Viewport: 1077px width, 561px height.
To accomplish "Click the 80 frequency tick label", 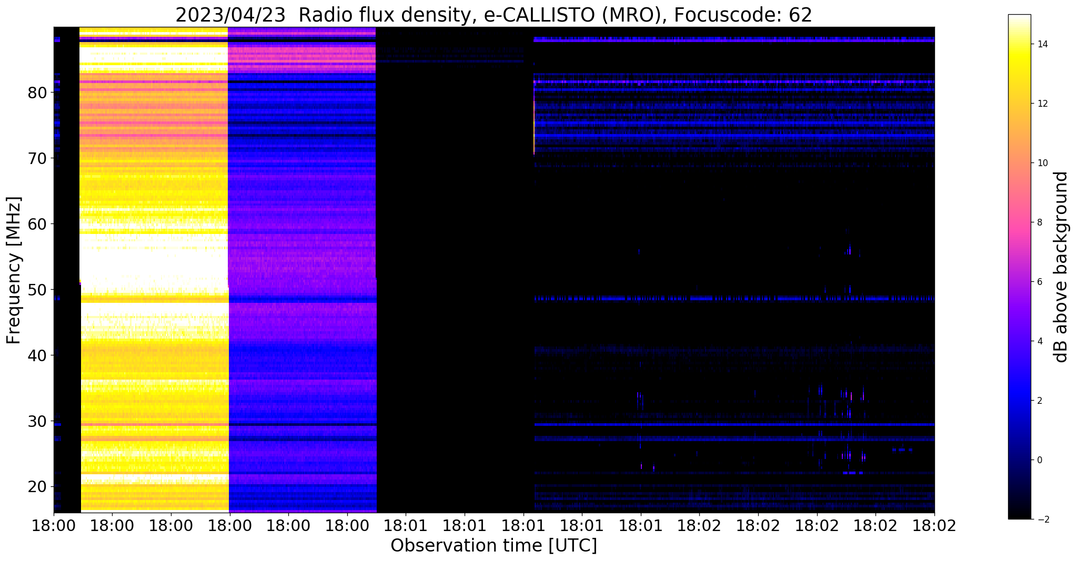I will [37, 93].
